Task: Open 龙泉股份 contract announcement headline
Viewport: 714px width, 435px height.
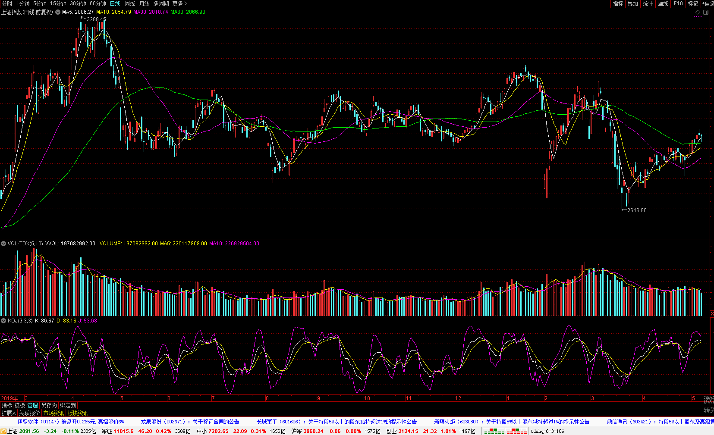Action: [x=190, y=422]
